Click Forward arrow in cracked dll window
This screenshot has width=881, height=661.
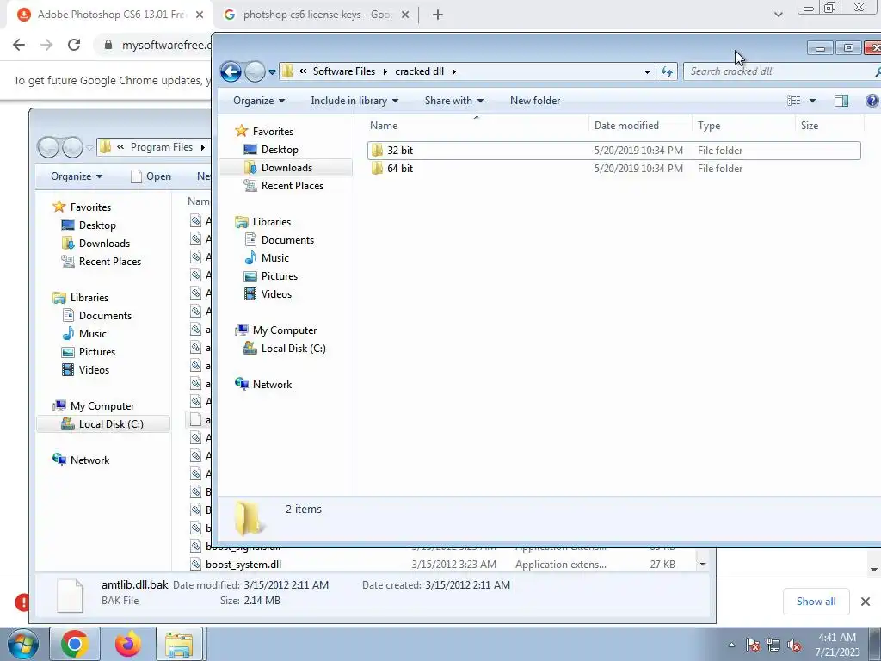click(255, 71)
